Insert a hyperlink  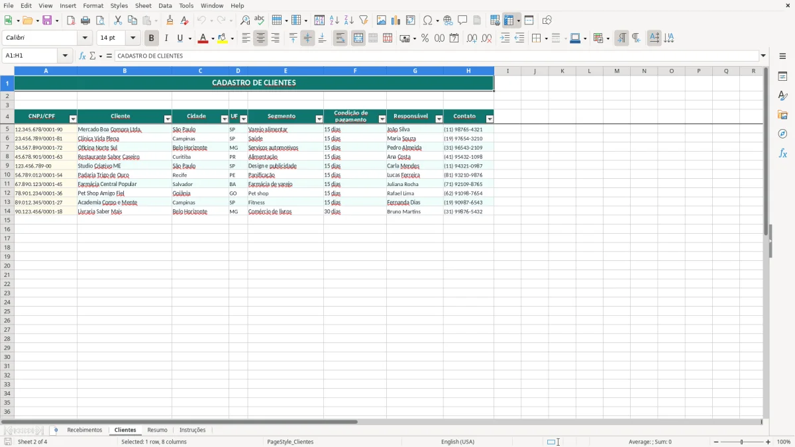(449, 21)
